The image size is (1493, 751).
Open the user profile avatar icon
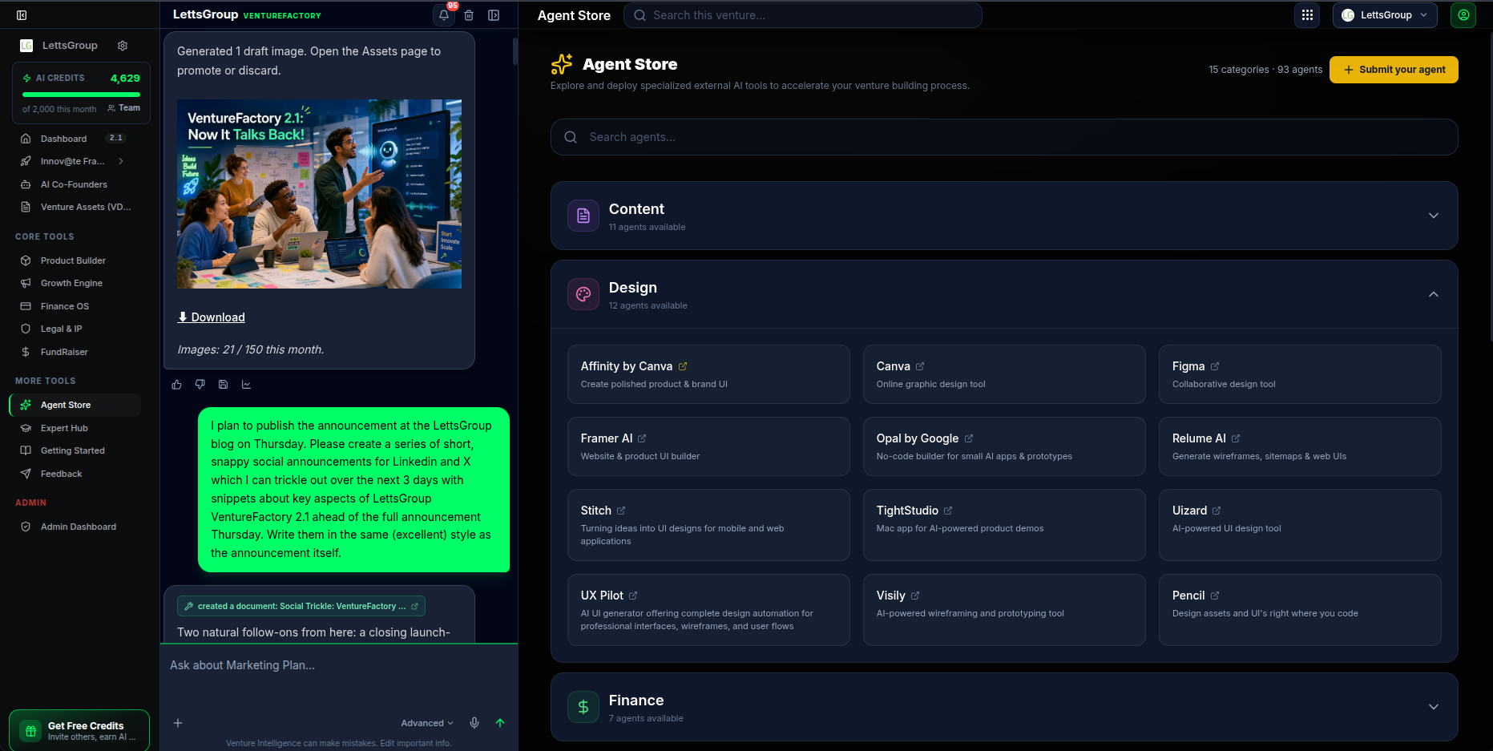pyautogui.click(x=1463, y=15)
